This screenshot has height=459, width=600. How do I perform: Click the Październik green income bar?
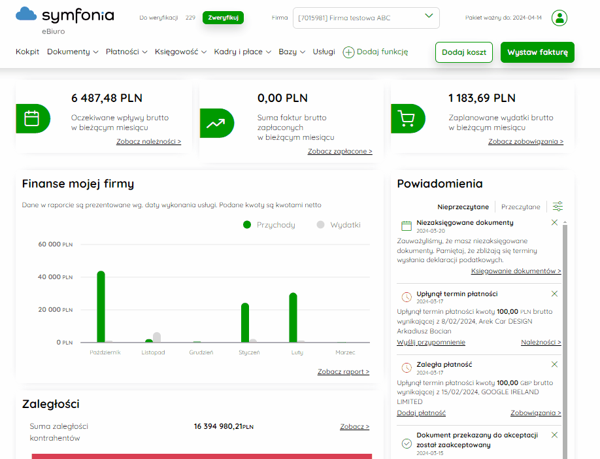coord(101,307)
